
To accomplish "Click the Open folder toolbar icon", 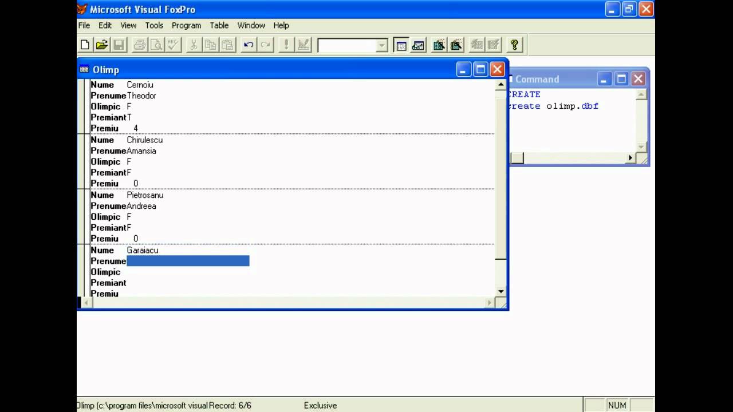I will 102,45.
